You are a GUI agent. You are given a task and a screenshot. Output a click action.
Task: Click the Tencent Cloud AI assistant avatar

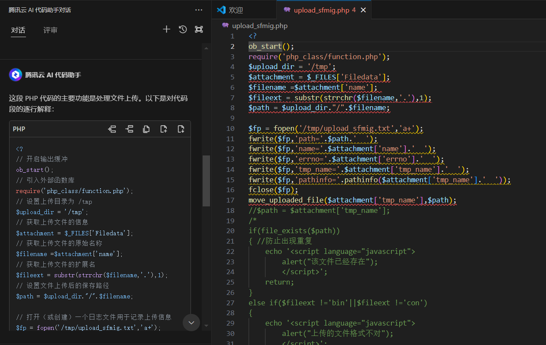[16, 75]
